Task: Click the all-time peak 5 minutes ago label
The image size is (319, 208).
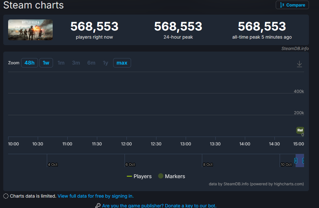Action: 262,37
